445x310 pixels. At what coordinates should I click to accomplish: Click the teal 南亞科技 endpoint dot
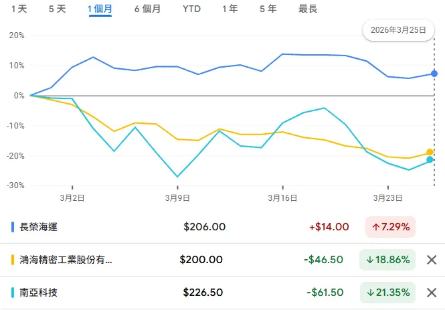[430, 159]
